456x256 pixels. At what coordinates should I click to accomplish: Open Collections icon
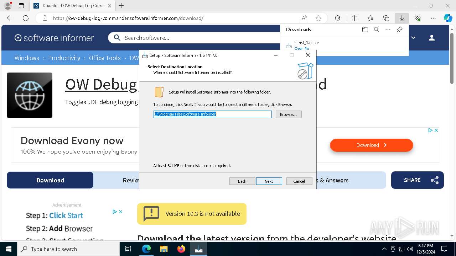point(386,18)
